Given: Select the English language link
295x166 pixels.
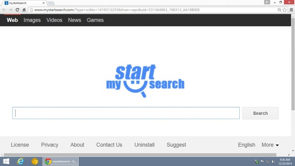Looking at the screenshot, I should click(x=247, y=145).
